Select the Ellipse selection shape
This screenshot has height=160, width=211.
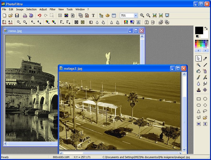click(205, 99)
